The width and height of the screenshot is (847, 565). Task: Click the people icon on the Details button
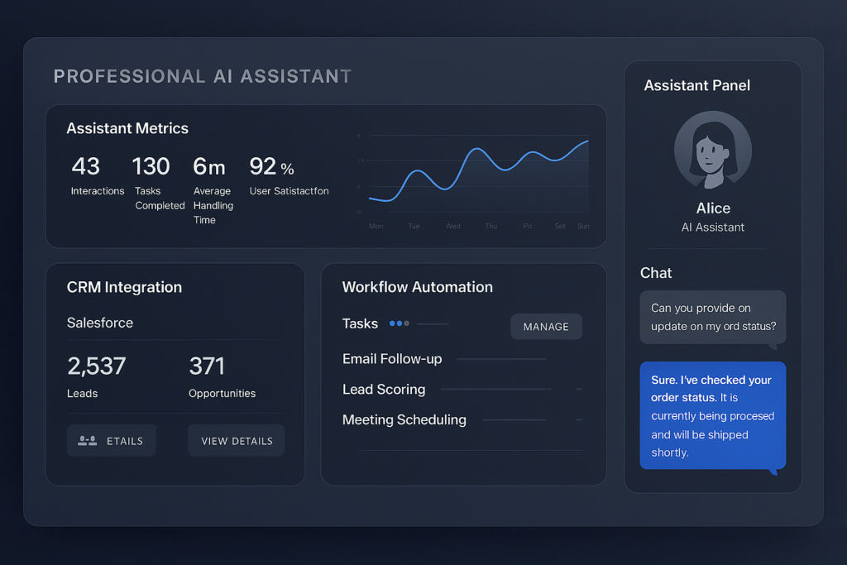[x=87, y=441]
